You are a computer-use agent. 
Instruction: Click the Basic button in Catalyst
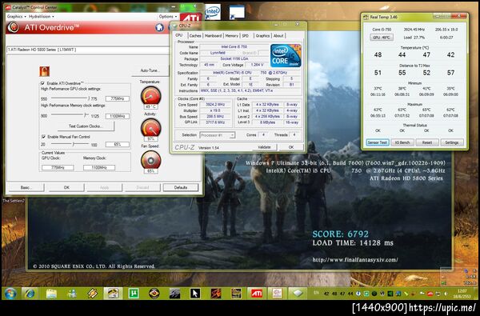tap(26, 187)
